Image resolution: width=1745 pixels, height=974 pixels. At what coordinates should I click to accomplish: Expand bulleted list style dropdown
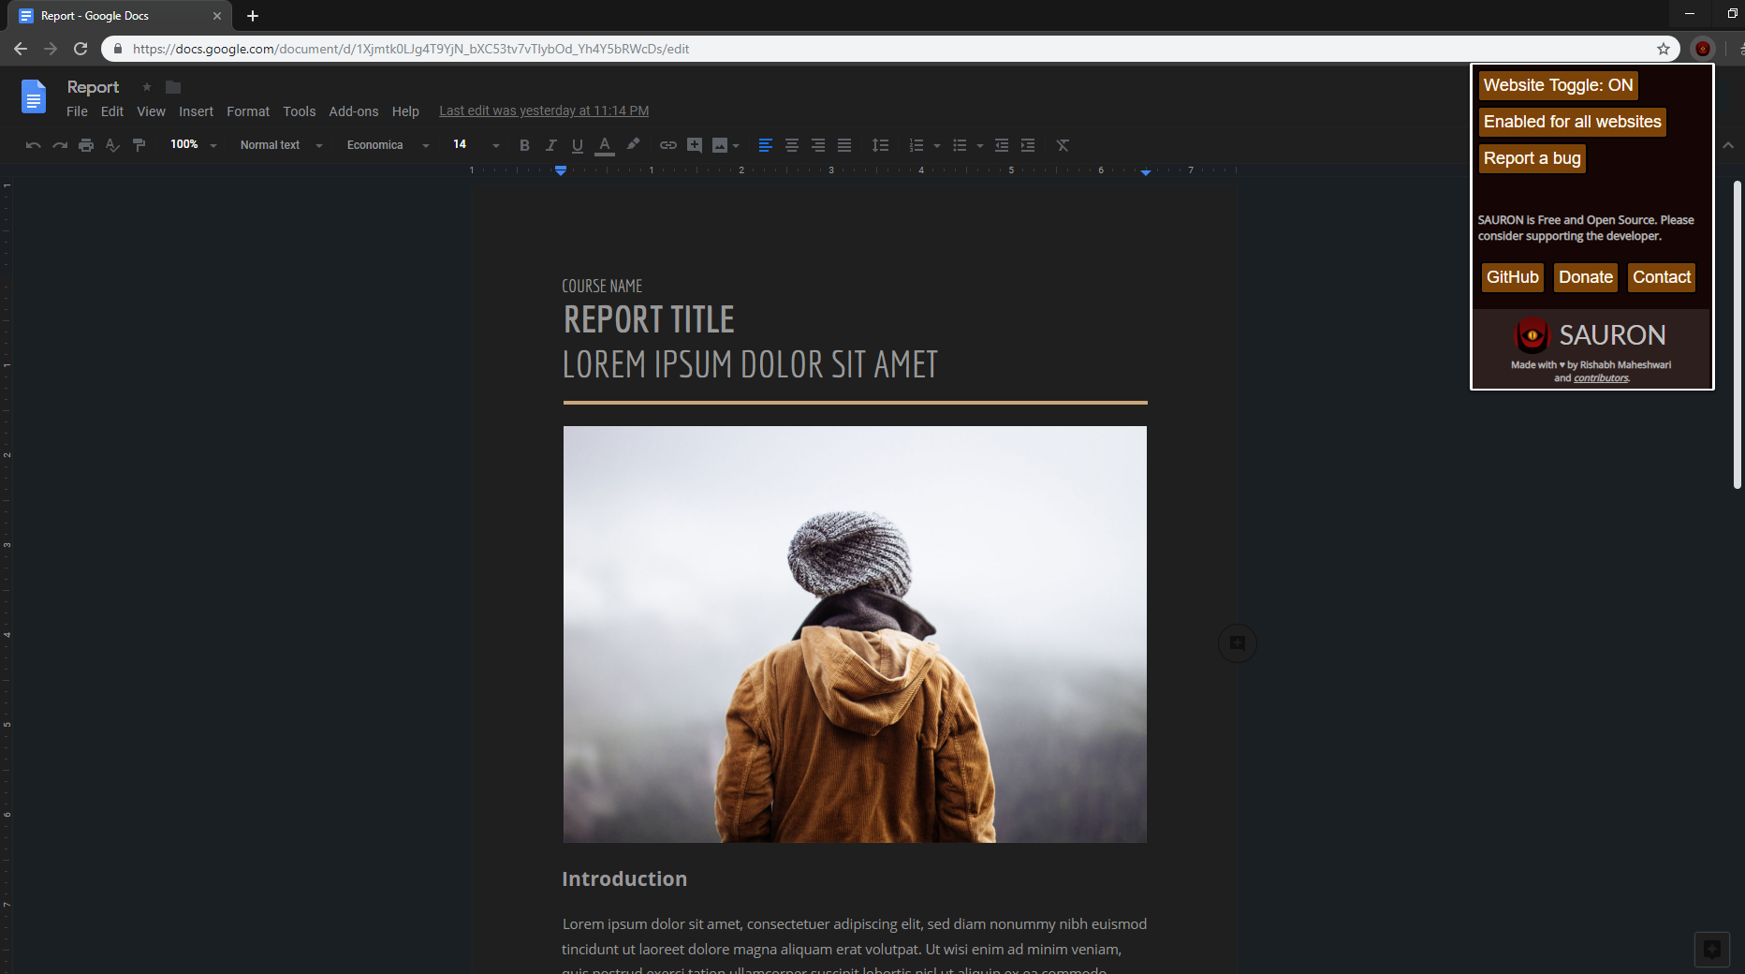point(979,145)
